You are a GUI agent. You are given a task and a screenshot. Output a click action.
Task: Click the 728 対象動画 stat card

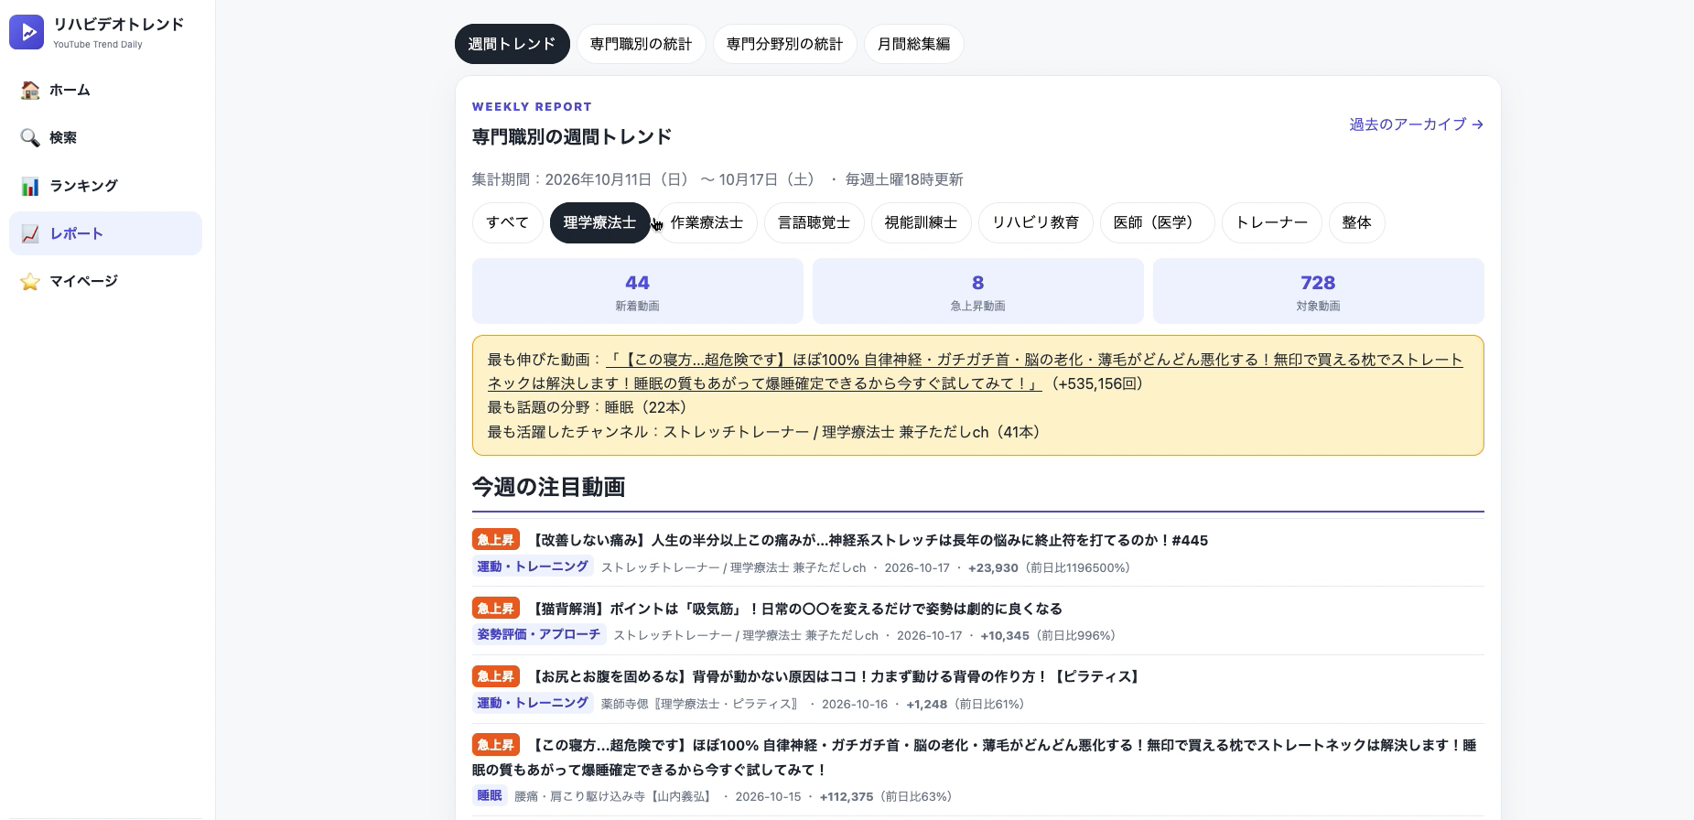[x=1318, y=291]
